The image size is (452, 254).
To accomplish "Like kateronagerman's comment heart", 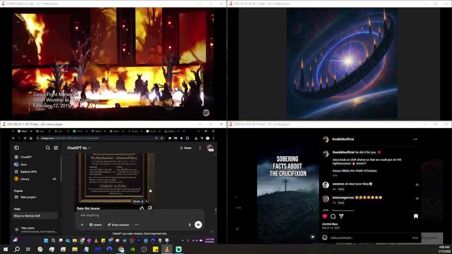I will click(x=417, y=198).
